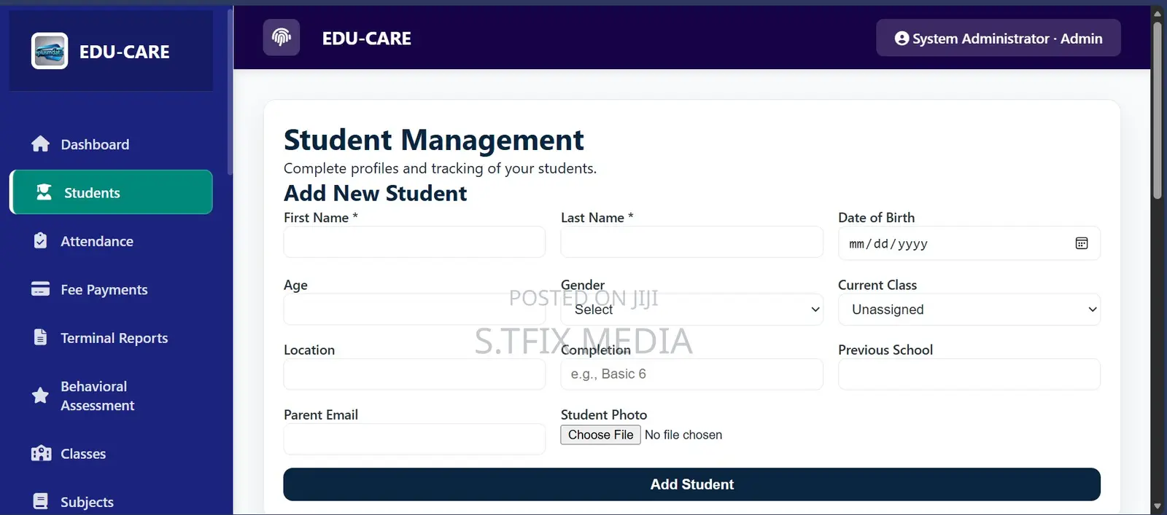Select Students in the sidebar

point(111,192)
